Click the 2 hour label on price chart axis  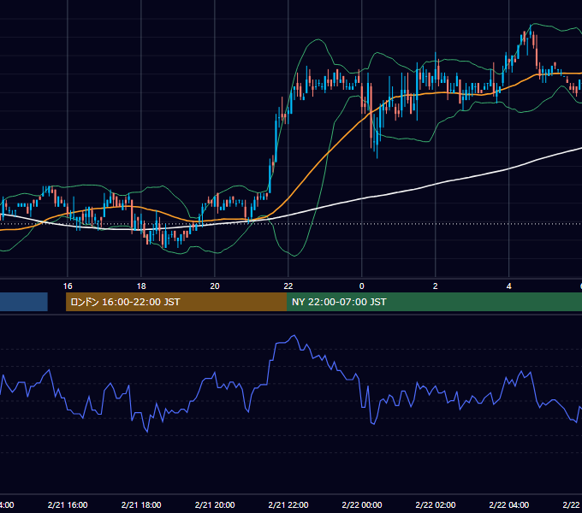click(435, 286)
